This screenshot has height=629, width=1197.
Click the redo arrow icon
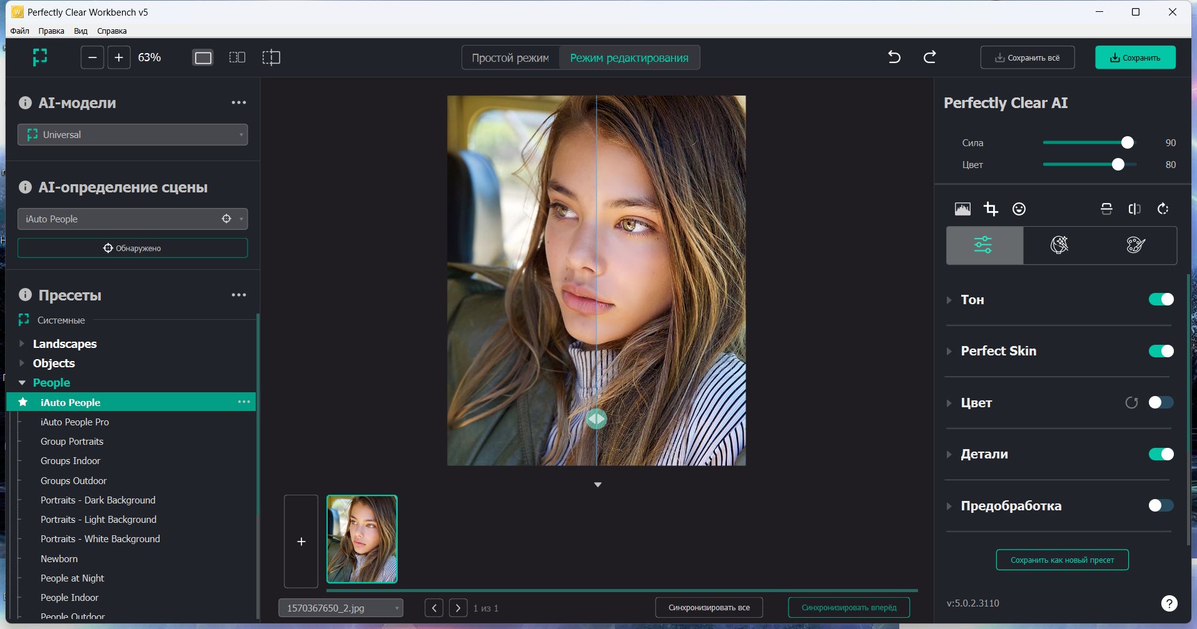pos(930,57)
